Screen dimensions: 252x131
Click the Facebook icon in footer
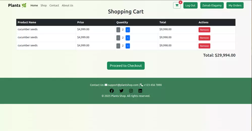pyautogui.click(x=112, y=91)
